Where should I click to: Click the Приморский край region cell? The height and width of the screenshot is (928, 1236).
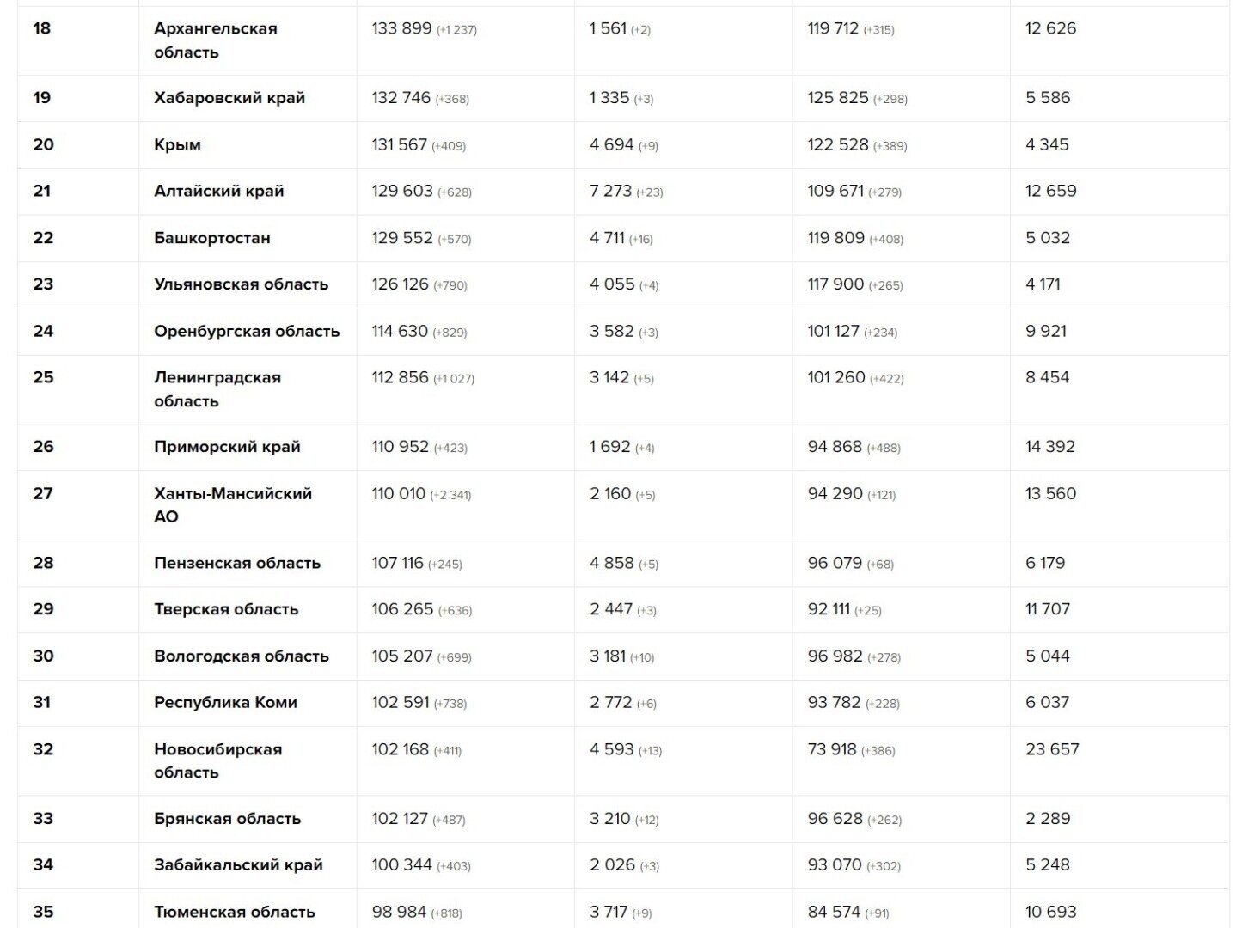click(227, 447)
